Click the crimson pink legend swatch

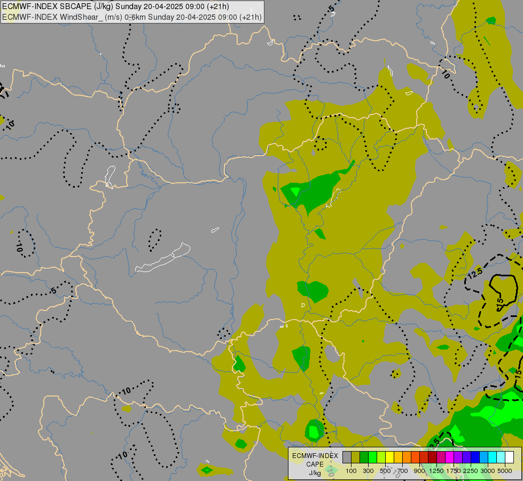point(441,457)
